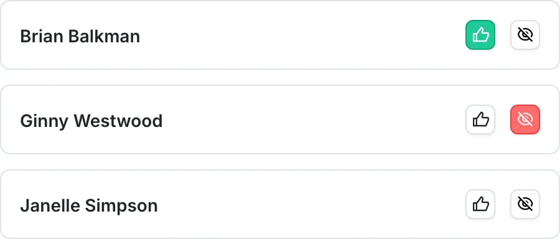
Task: Click the highlighted green button for Balkman
Action: tap(480, 35)
